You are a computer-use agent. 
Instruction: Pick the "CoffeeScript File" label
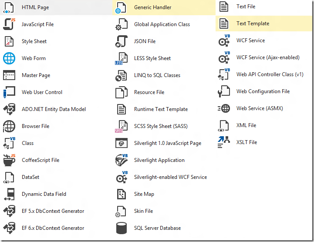41,160
